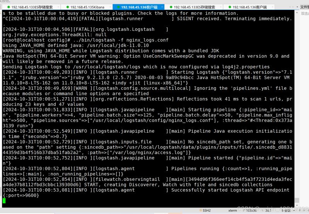This screenshot has height=214, width=309.
Task: Click the No sincedb_path set log line
Action: click(147, 142)
